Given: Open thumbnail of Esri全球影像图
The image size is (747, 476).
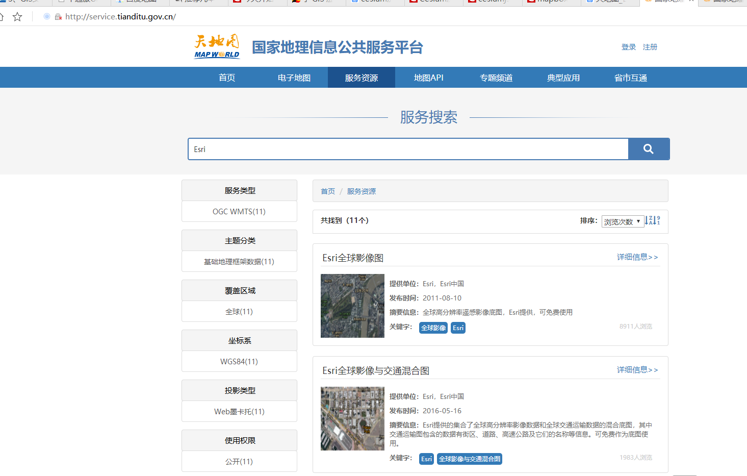Looking at the screenshot, I should pos(352,306).
